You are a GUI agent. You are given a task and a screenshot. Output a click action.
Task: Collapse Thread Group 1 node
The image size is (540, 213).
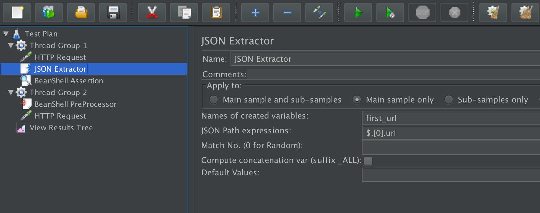pyautogui.click(x=11, y=46)
